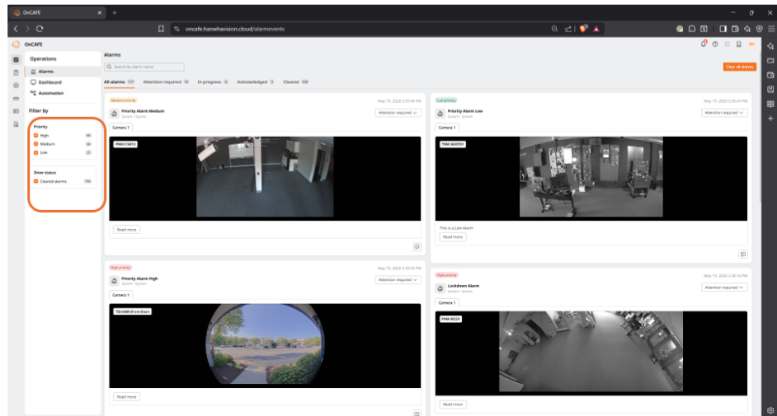Click the Clear all alarms button
Viewport: 777px width, 416px height.
[x=739, y=67]
